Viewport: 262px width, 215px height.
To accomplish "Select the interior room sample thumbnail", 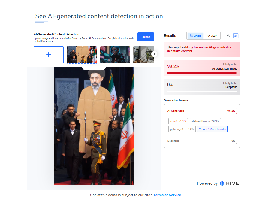I will pos(143,55).
